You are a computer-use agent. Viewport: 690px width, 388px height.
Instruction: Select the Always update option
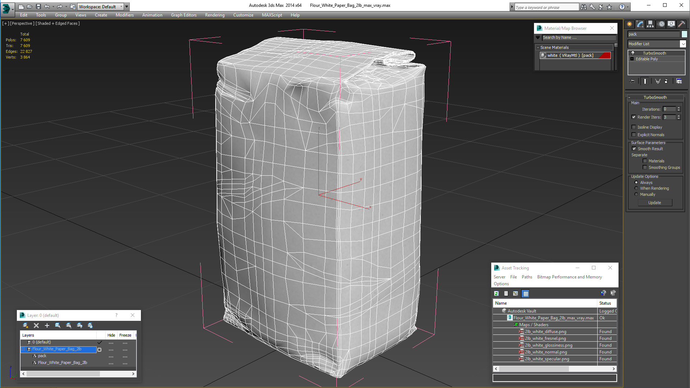636,183
